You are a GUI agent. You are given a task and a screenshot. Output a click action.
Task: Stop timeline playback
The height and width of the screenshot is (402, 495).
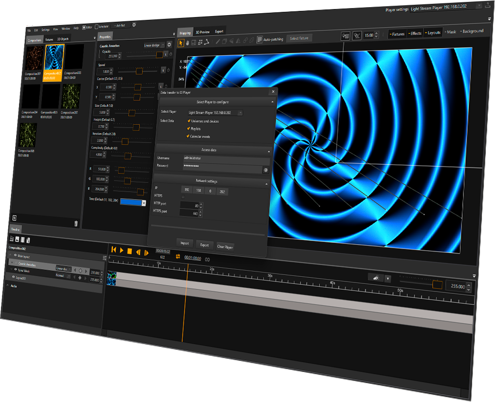click(x=130, y=251)
